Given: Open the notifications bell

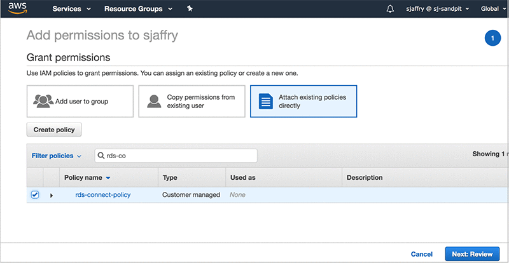Looking at the screenshot, I should tap(390, 9).
